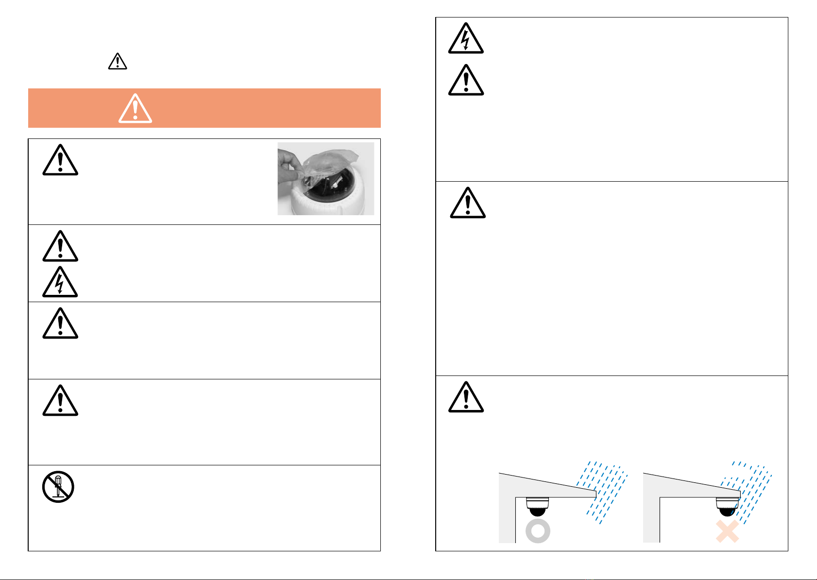Click the electric shock triangle at the top of the right page
The image size is (817, 580).
tap(466, 37)
